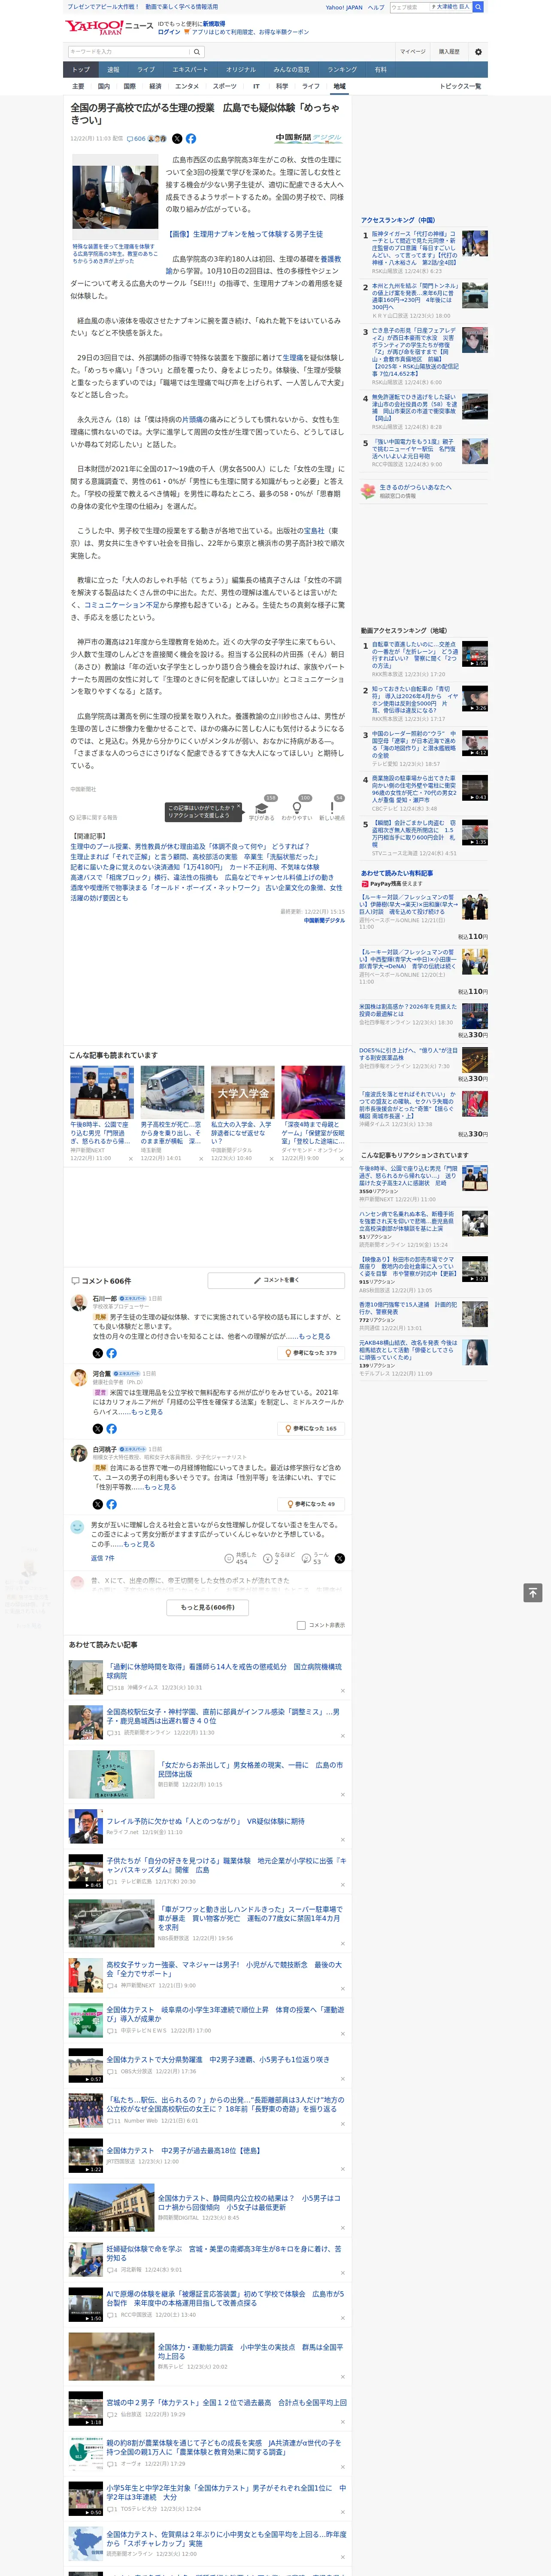This screenshot has height=2576, width=551.
Task: Expand 石川一郎's comment with もっと見る
Action: click(x=314, y=1336)
